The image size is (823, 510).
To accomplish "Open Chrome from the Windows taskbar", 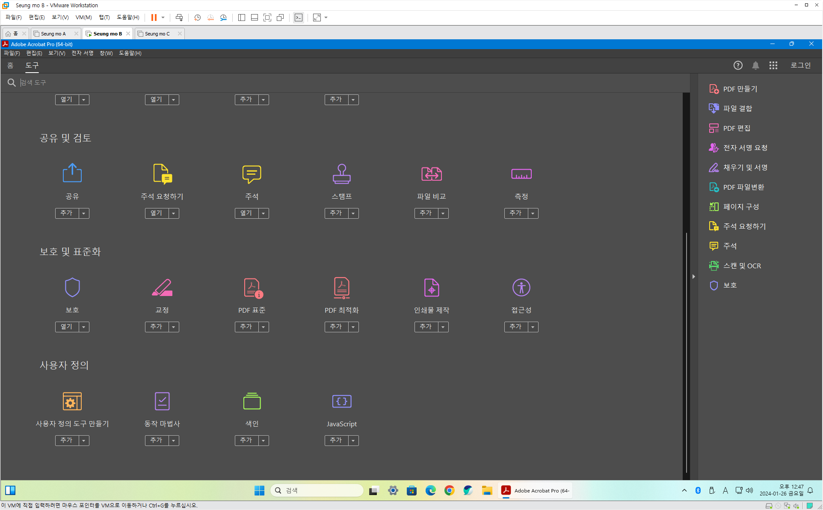I will coord(449,490).
